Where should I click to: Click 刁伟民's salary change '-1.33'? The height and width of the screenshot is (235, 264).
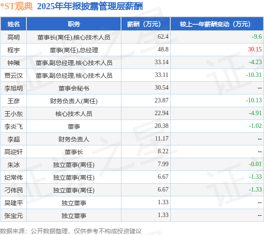click(x=255, y=189)
